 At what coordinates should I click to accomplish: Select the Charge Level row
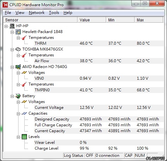point(99,148)
